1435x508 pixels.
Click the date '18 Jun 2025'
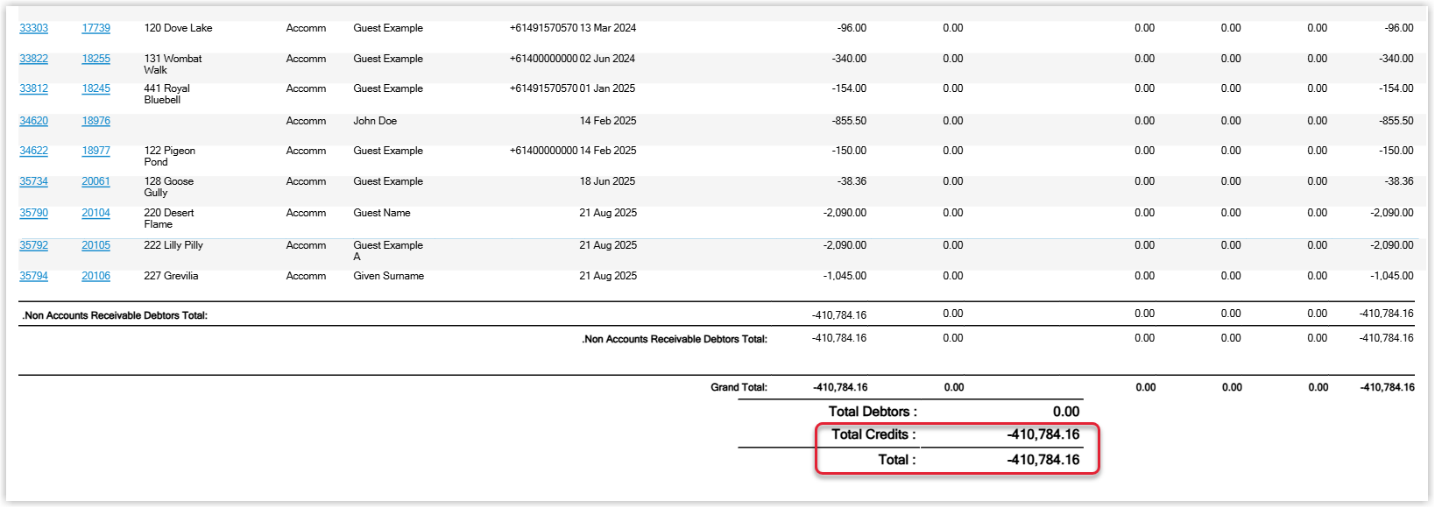(x=607, y=181)
